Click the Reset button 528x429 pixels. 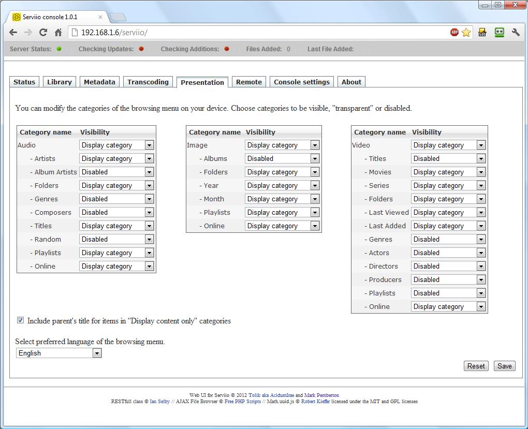(x=476, y=366)
